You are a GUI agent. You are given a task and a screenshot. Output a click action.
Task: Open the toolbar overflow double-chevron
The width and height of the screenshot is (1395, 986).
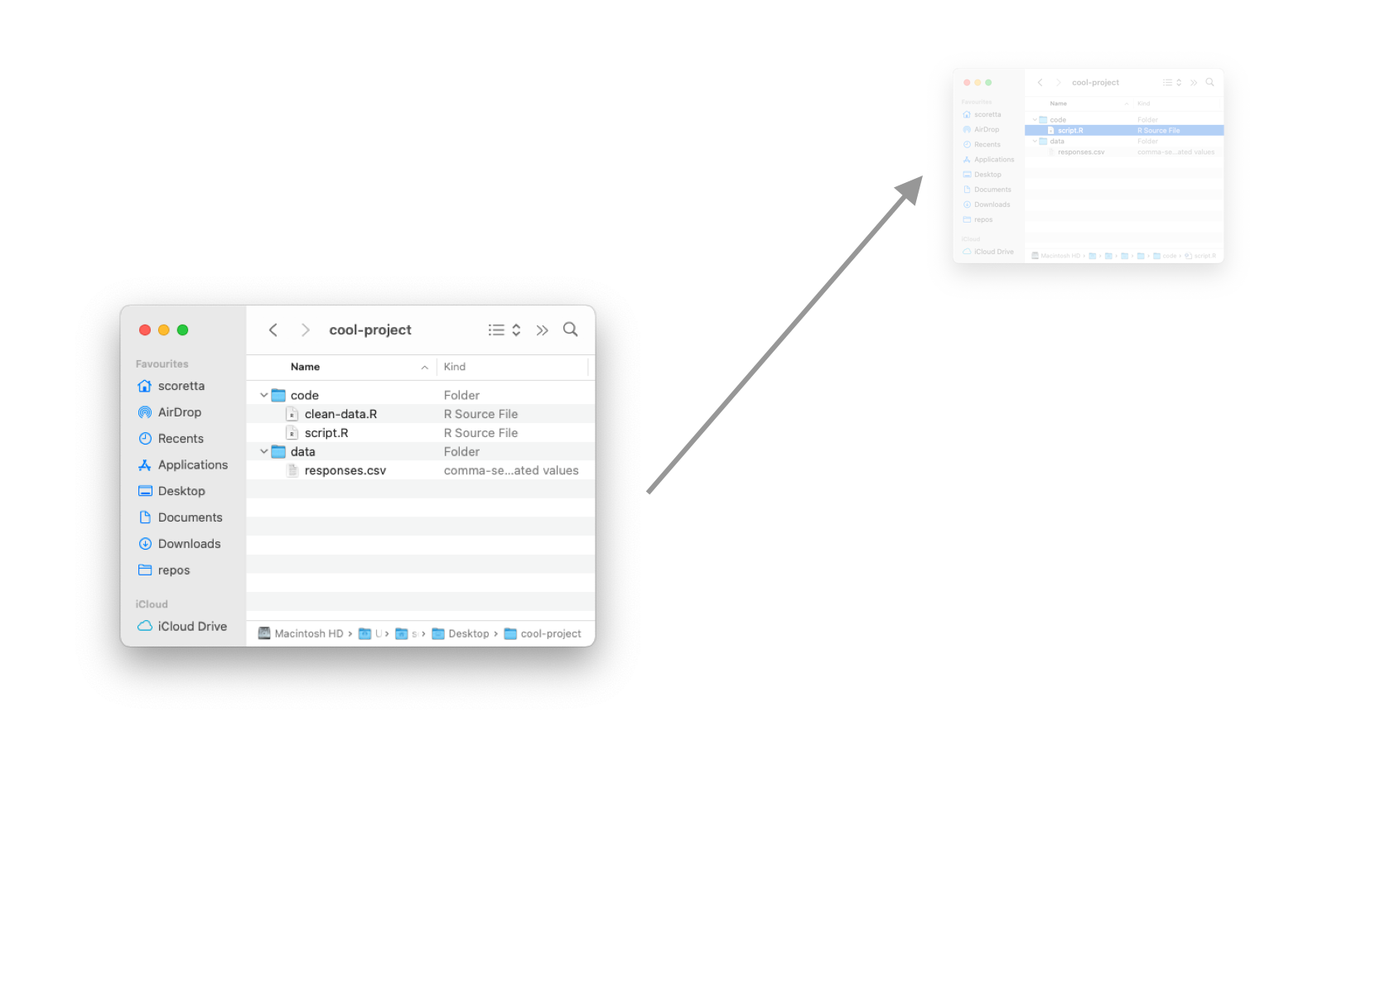tap(542, 330)
